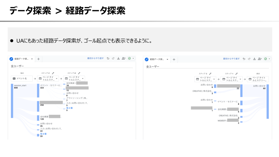Click download icon in right exploration toolbar
Screen dimensions: 279x157
[254, 59]
